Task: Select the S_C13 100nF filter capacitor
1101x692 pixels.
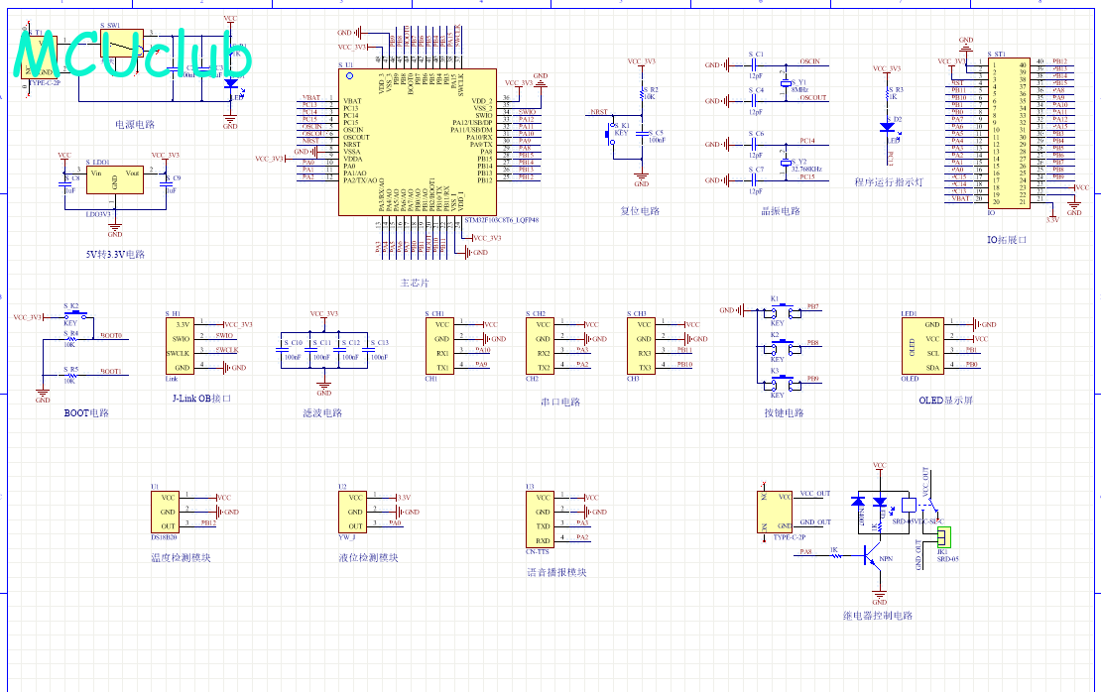Action: pyautogui.click(x=369, y=349)
